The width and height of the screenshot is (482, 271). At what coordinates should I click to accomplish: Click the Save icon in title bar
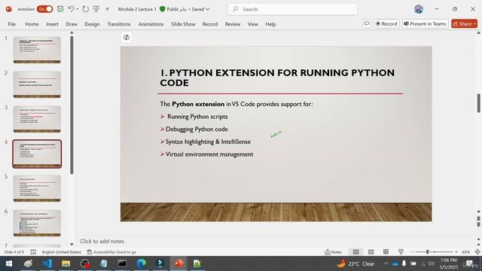click(60, 9)
